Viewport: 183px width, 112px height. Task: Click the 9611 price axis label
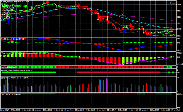[179, 23]
